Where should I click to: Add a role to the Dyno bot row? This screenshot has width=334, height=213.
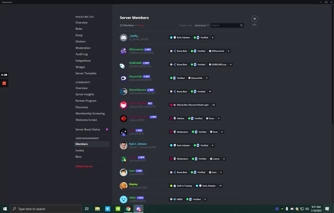point(219,119)
